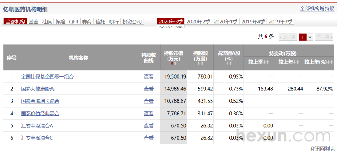Click 查看 for 国泰价值经典混合 row
The height and width of the screenshot is (153, 337).
[x=149, y=113]
